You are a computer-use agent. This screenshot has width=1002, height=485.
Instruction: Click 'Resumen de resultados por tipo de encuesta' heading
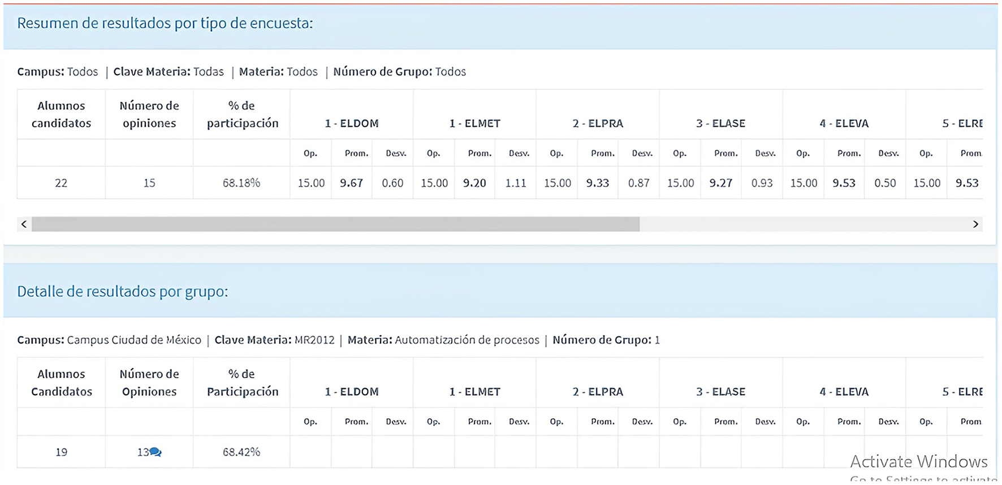(165, 23)
